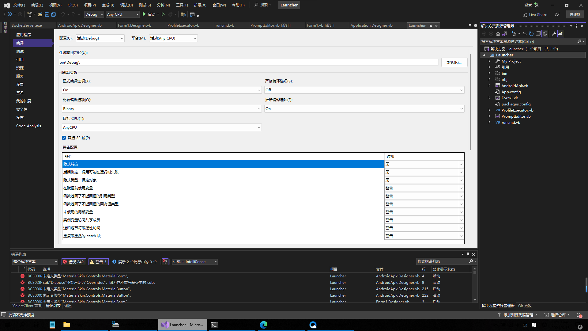Screen dimensions: 588x331
Task: Click the Undo icon on the toolbar
Action: 62,14
